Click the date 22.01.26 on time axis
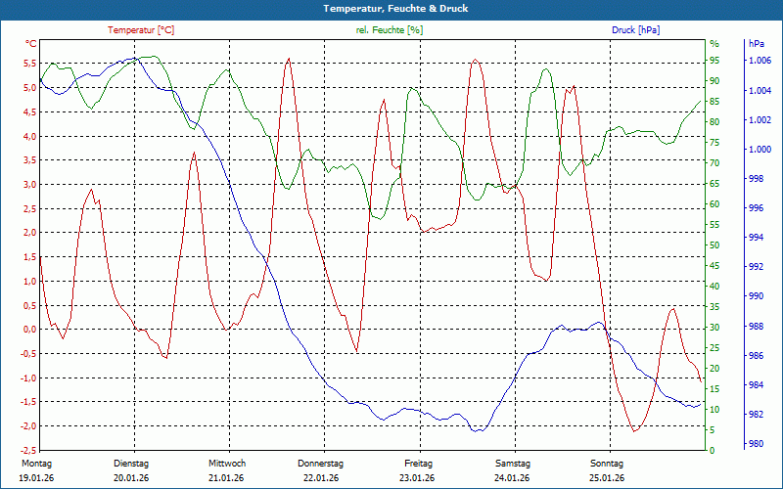 click(321, 478)
